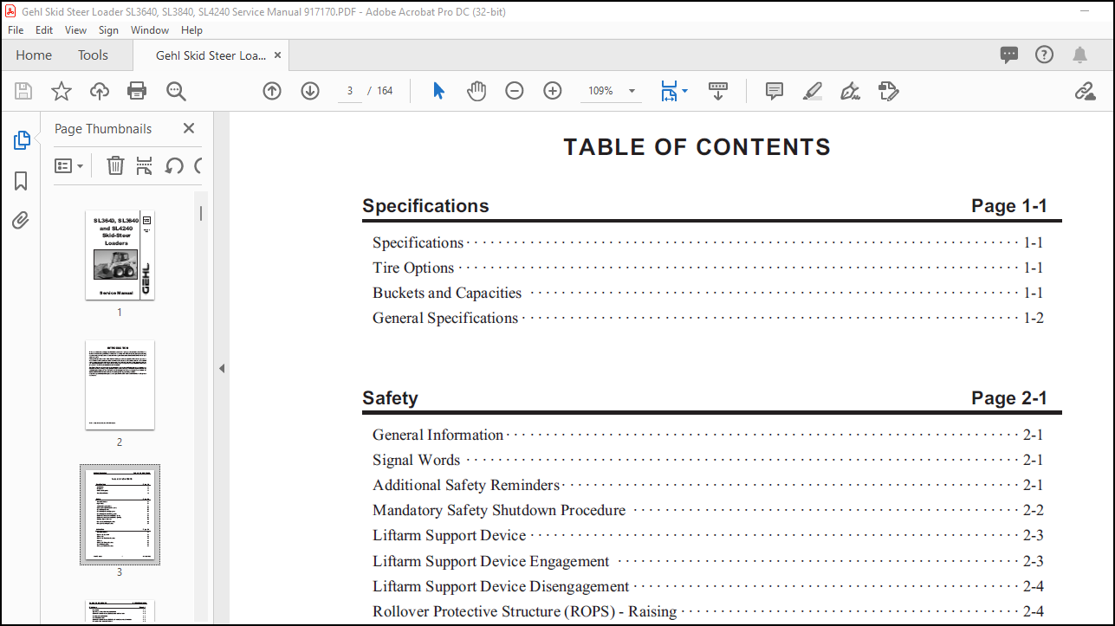Click Liftarm Support Device Engagement entry
The image size is (1115, 626).
(708, 561)
